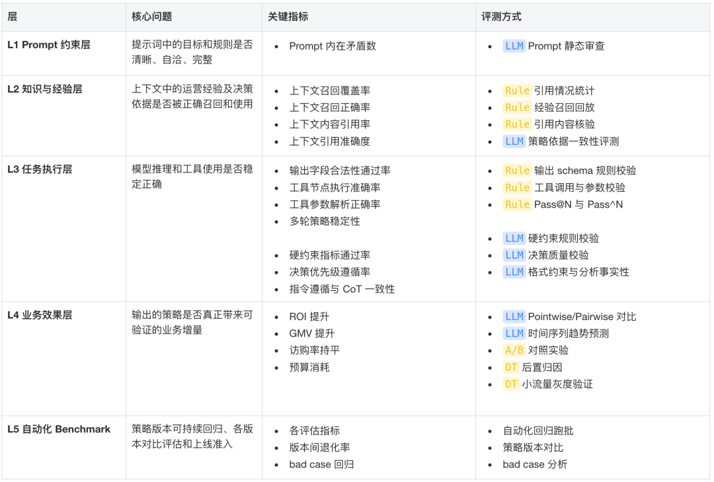Click the Rule tag before 经验召回回放

point(517,108)
